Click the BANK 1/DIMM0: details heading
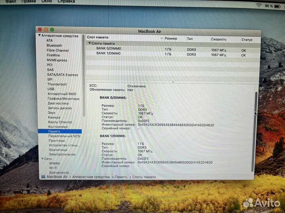 coord(113,136)
